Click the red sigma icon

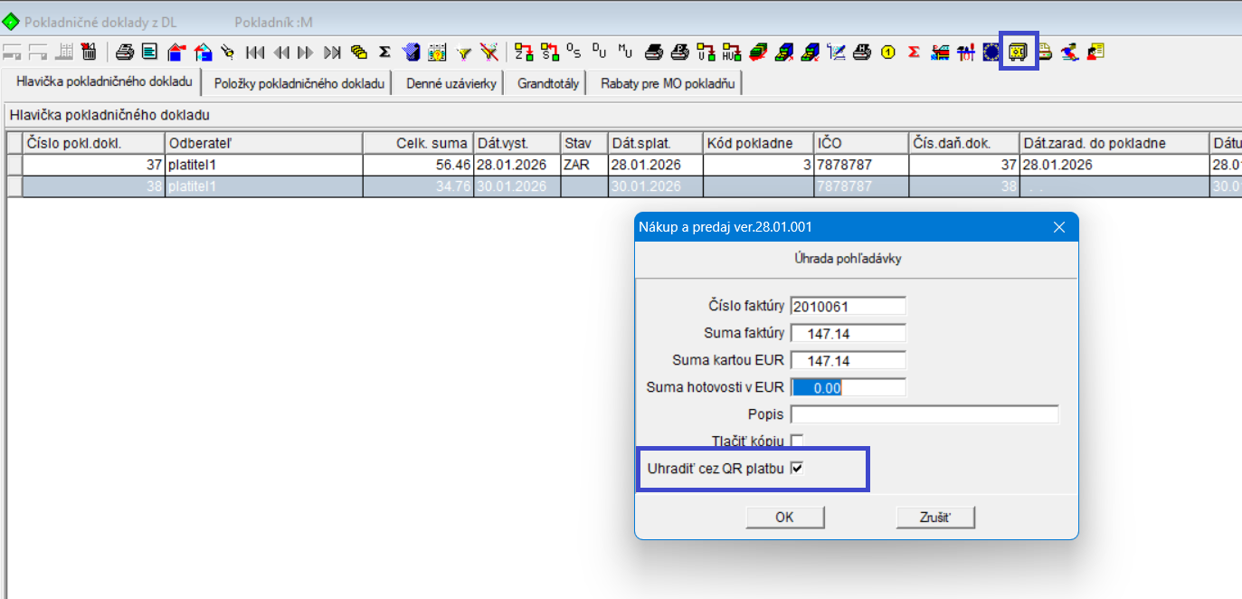pyautogui.click(x=914, y=52)
